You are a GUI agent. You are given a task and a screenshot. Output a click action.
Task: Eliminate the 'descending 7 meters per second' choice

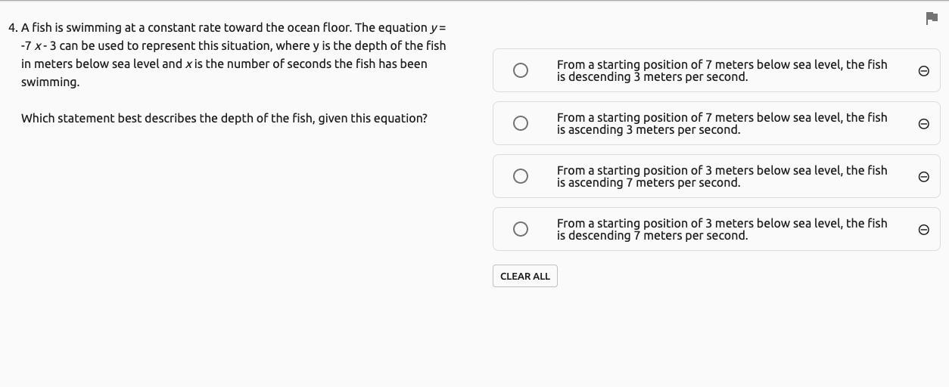pos(923,230)
